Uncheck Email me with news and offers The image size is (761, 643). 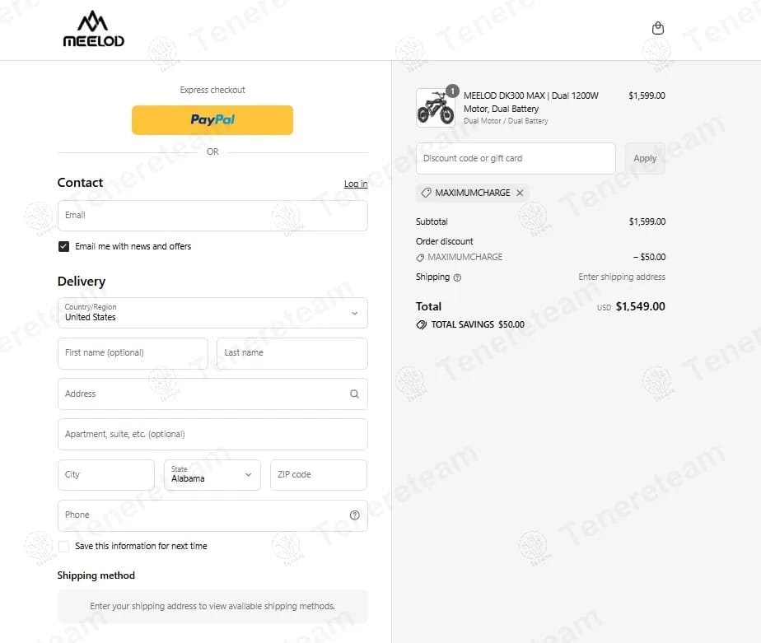point(63,246)
